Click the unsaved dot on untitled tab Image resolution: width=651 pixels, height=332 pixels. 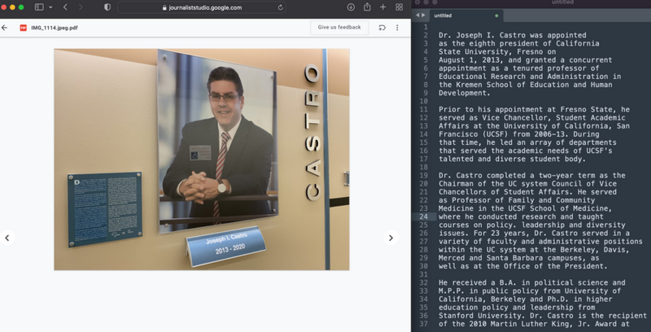(x=496, y=15)
